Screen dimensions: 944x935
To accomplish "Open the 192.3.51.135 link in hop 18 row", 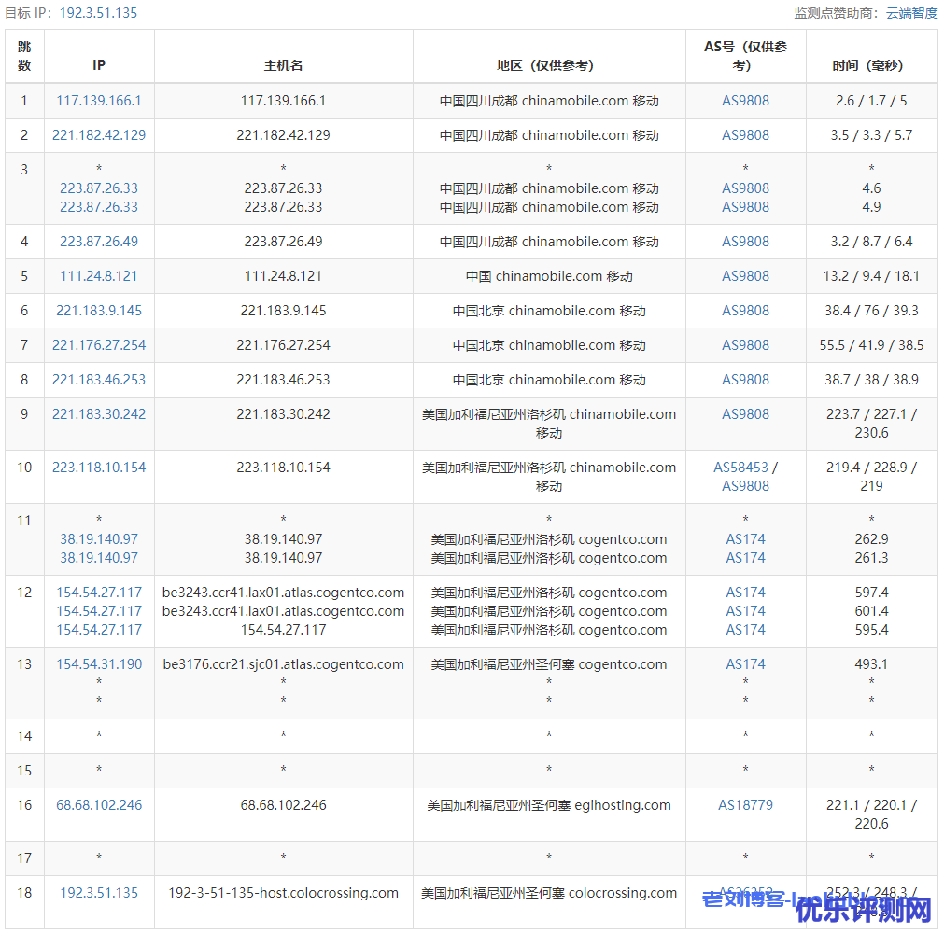I will tap(99, 893).
